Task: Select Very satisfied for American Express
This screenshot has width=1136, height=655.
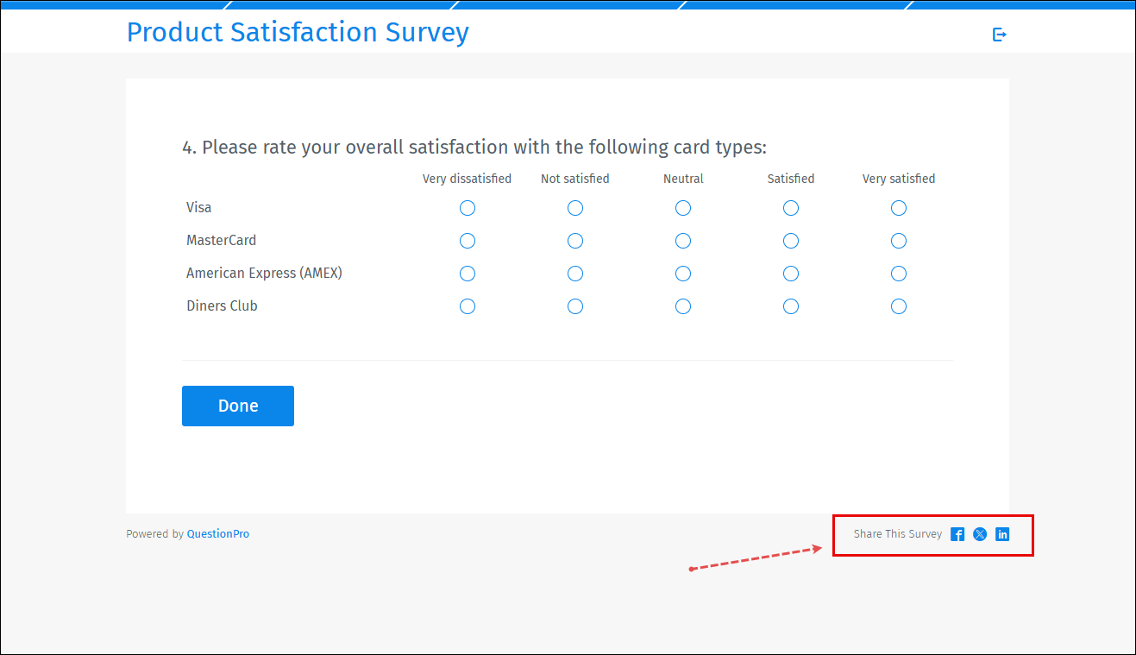Action: point(898,274)
